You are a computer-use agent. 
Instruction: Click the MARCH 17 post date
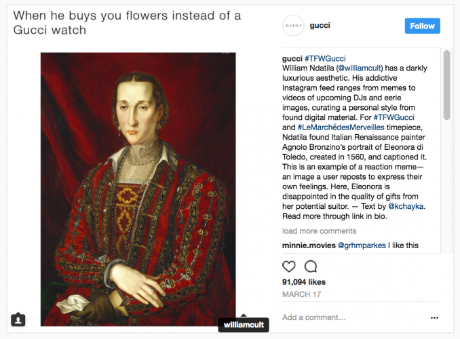tap(302, 294)
